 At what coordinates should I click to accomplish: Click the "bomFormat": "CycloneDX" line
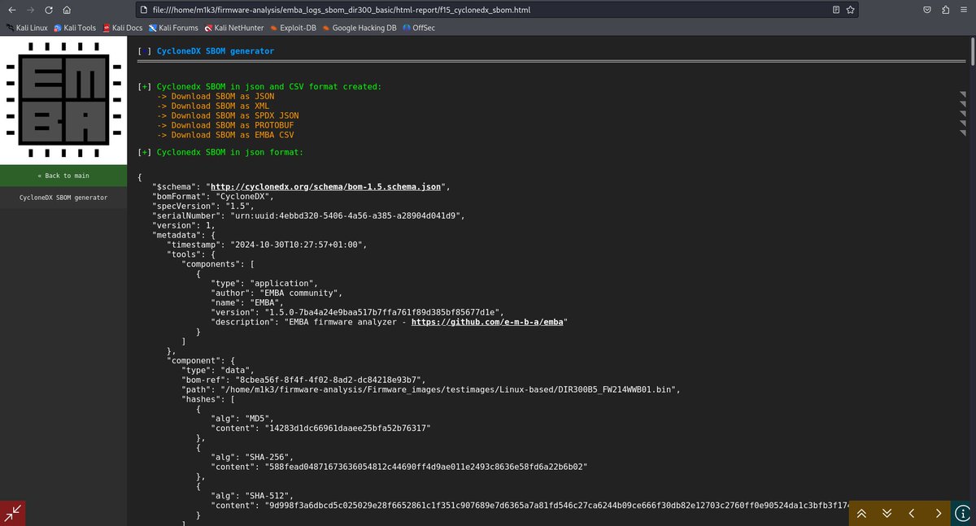tap(213, 196)
